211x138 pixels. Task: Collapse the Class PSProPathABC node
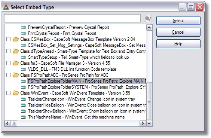[x=8, y=75]
